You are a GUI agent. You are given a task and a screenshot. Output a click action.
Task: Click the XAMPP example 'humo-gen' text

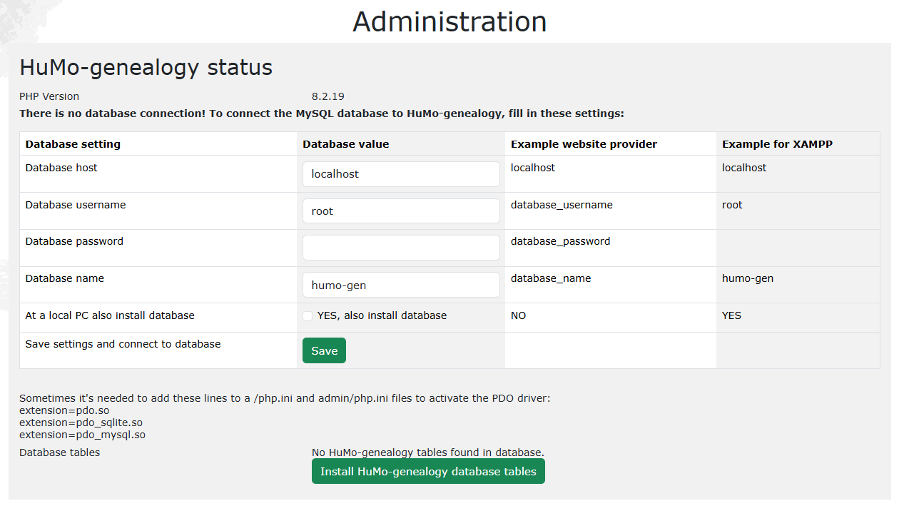pyautogui.click(x=748, y=278)
